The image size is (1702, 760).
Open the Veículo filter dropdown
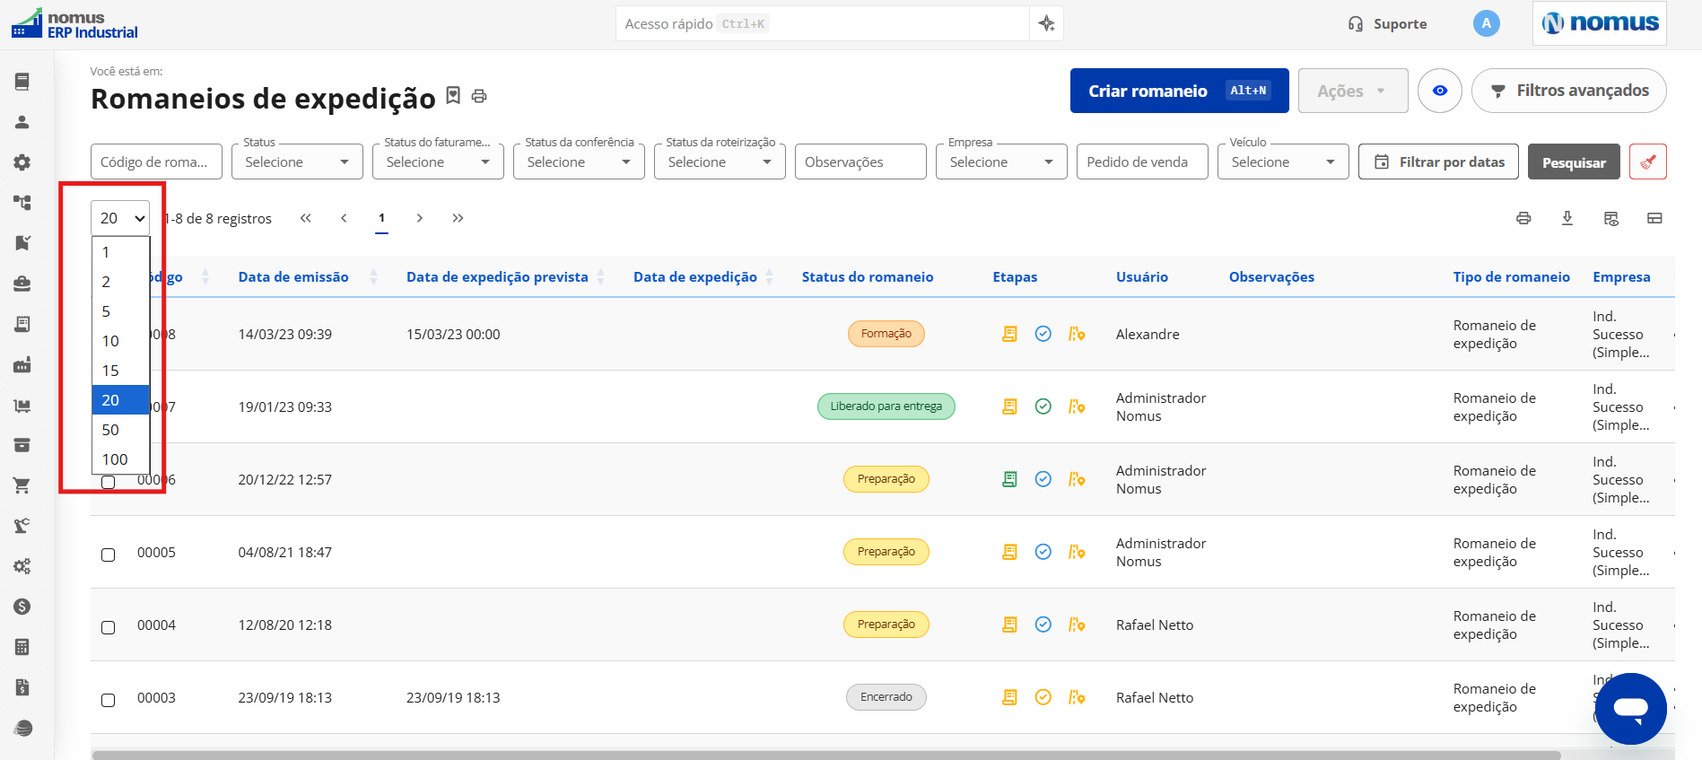(1283, 162)
